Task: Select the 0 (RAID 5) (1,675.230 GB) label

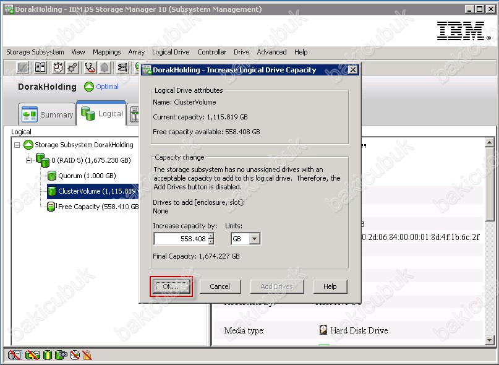Action: click(91, 160)
